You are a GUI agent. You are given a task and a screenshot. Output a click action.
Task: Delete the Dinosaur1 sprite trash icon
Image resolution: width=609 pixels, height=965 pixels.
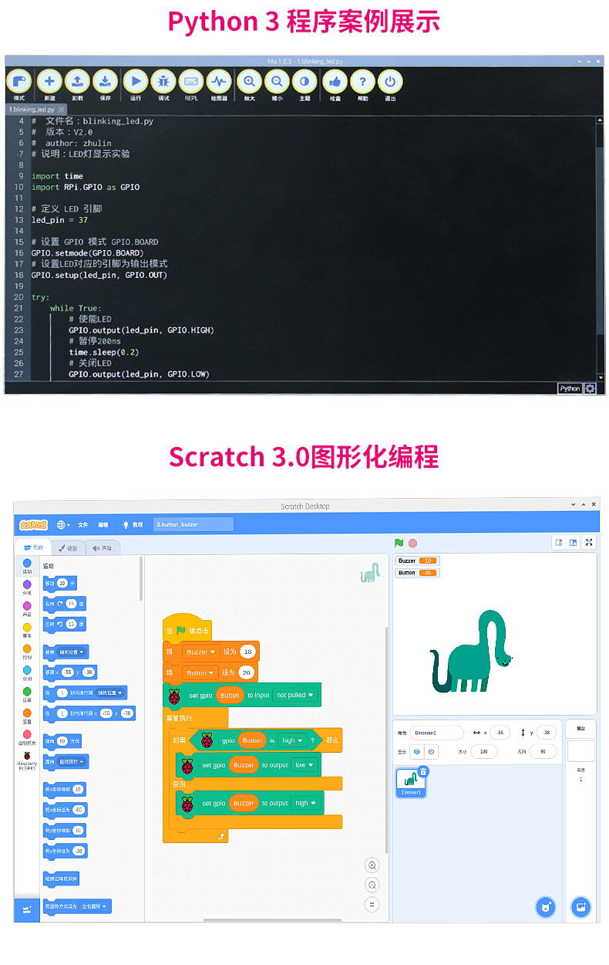[x=423, y=771]
